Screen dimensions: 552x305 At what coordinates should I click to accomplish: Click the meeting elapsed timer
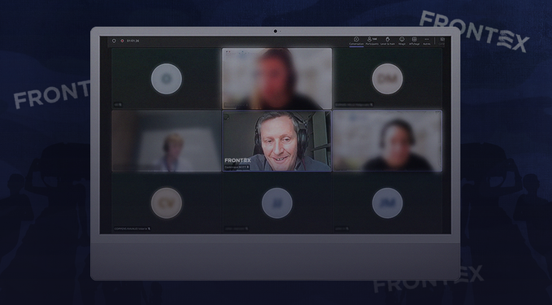click(x=133, y=41)
